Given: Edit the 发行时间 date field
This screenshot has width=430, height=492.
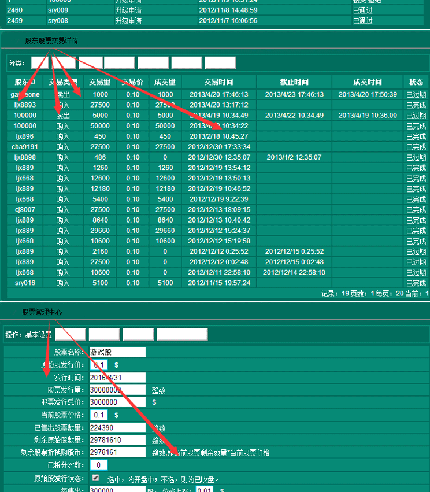Looking at the screenshot, I should 118,378.
